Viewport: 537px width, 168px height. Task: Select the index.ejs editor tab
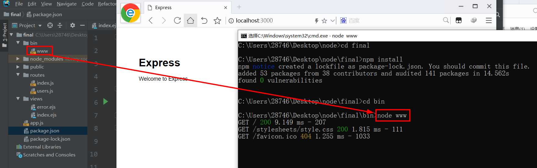tap(104, 25)
